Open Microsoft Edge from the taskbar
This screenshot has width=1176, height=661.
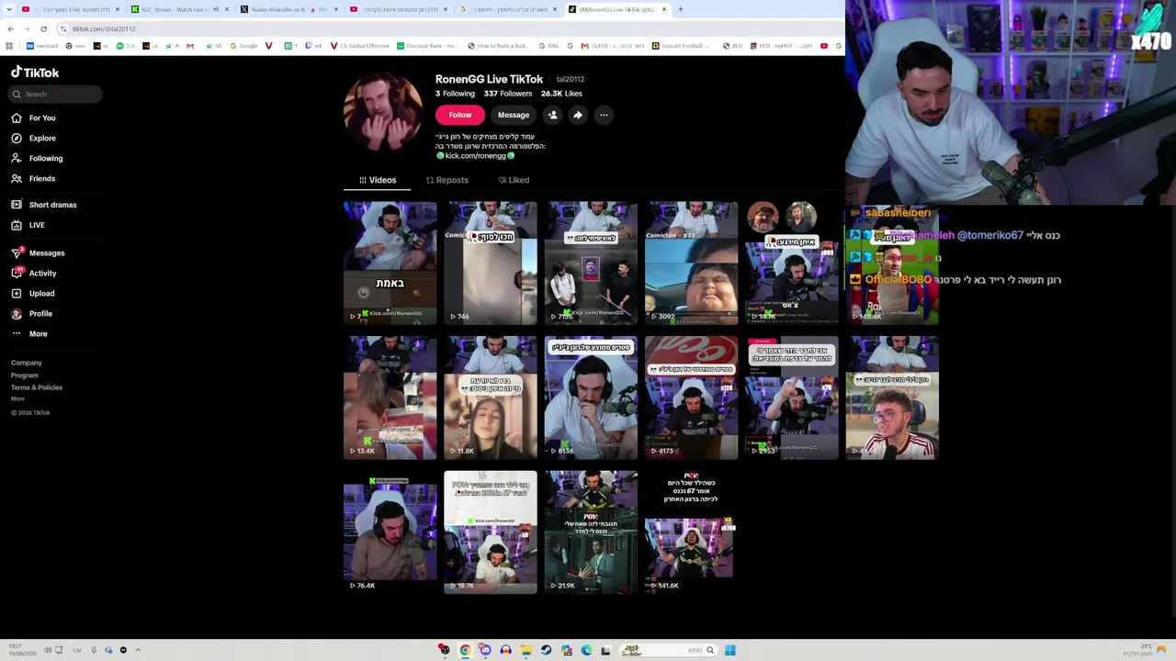(x=586, y=650)
